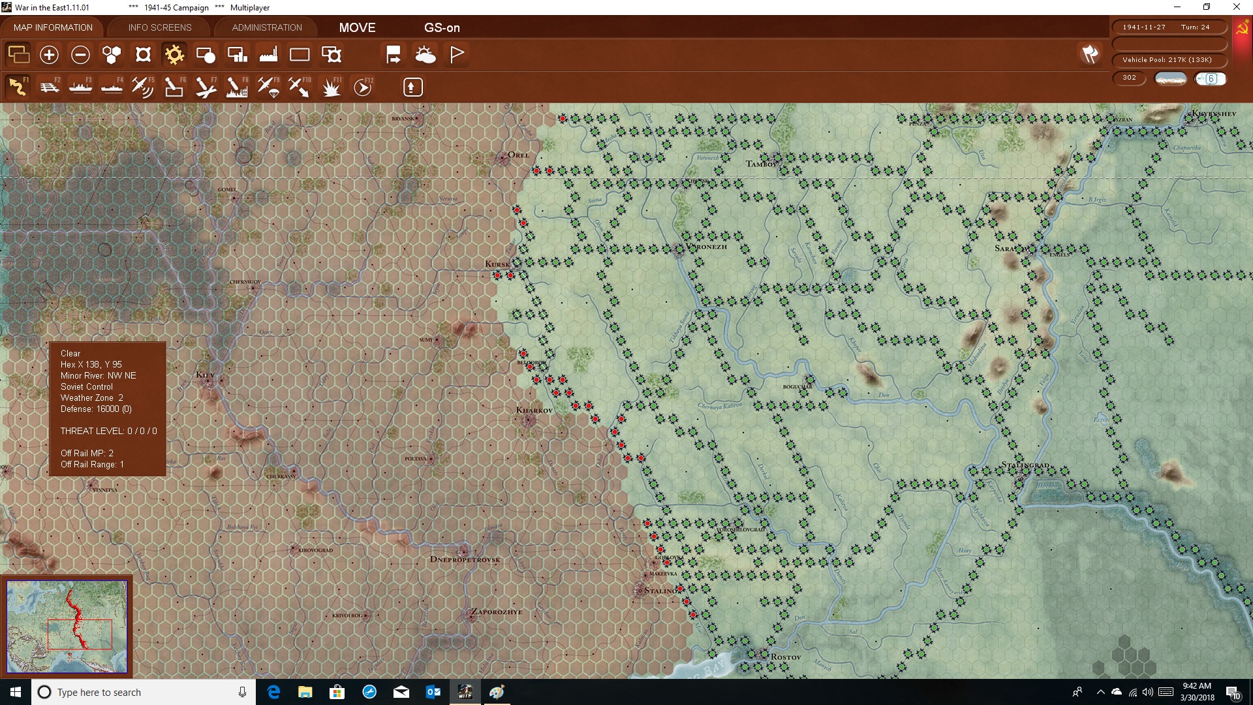The image size is (1253, 705).
Task: Click the 302 counter box
Action: [x=1129, y=78]
